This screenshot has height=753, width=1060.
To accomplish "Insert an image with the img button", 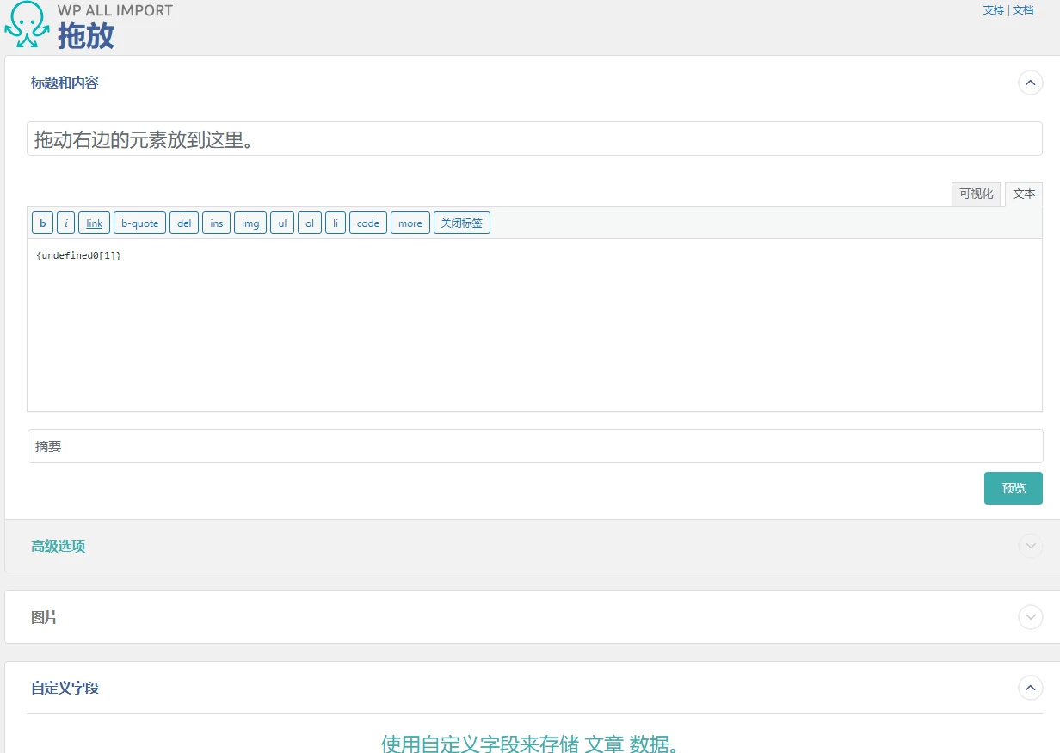I will pos(250,223).
